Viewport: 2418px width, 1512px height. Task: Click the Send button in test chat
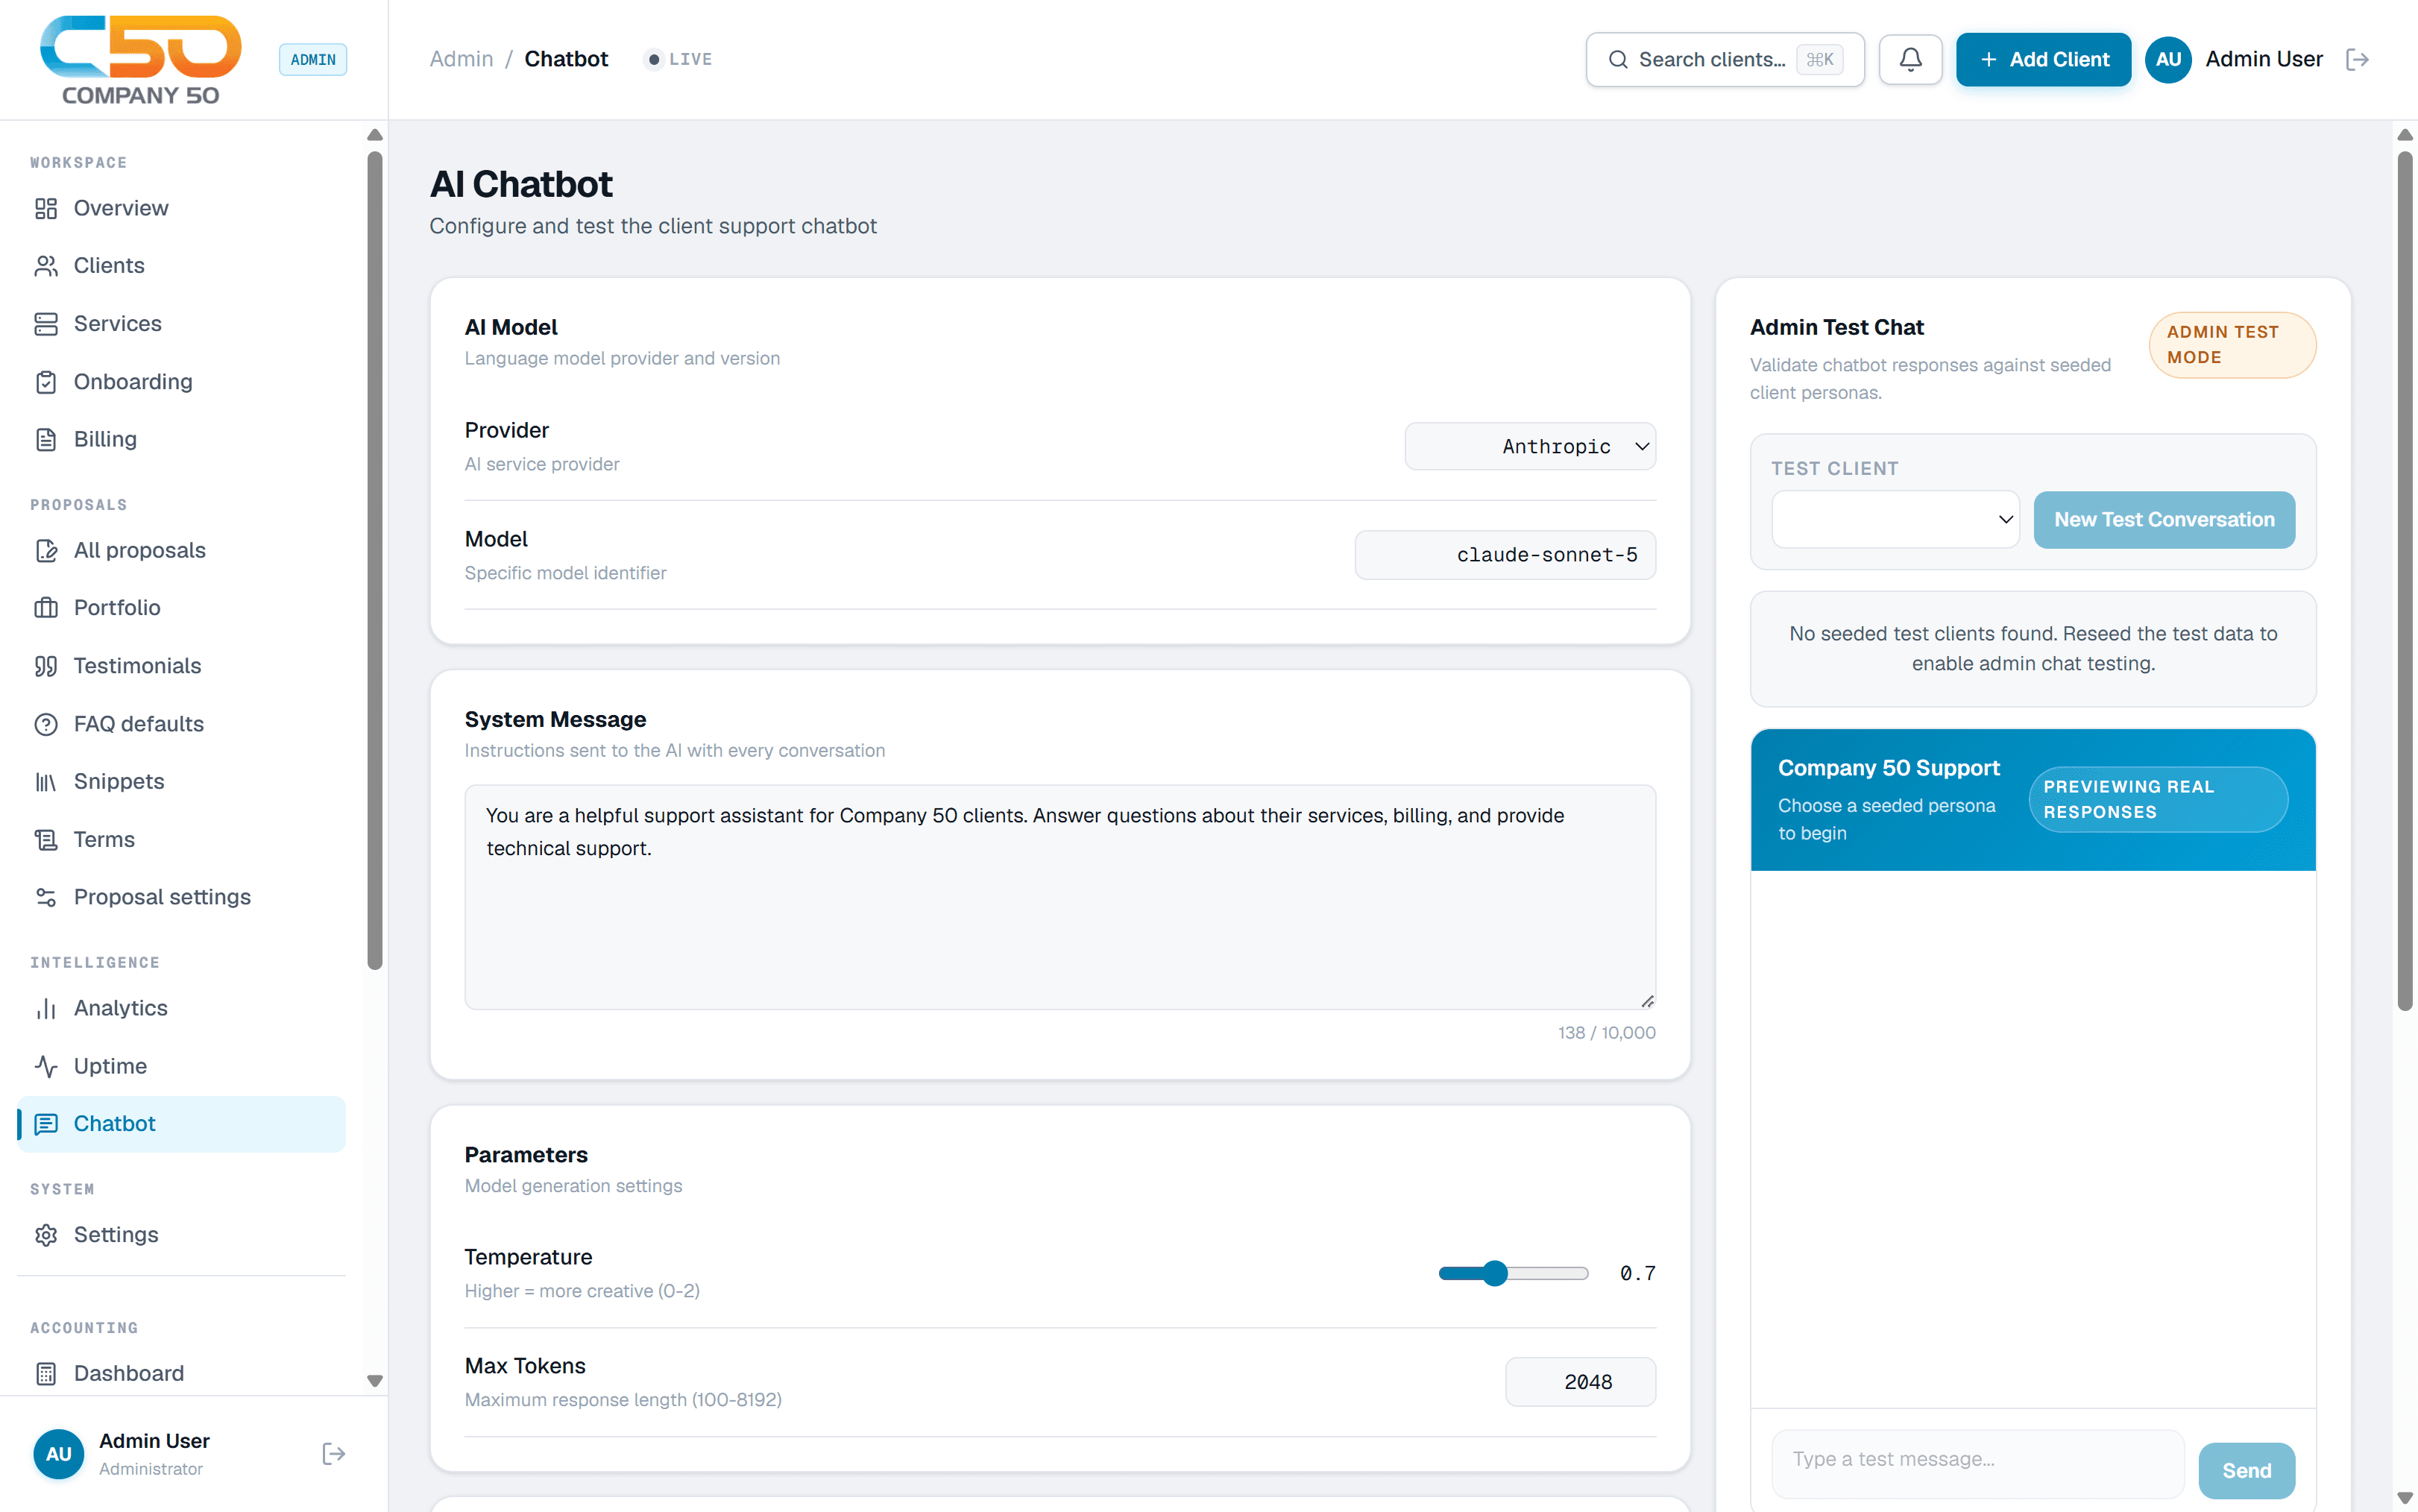[x=2246, y=1470]
